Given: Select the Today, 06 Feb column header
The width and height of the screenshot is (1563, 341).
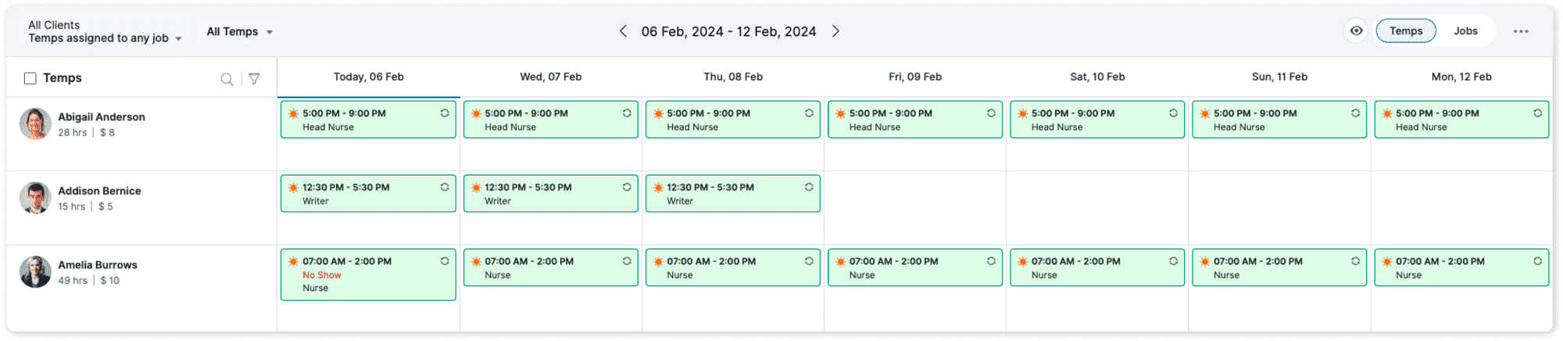Looking at the screenshot, I should tap(368, 77).
